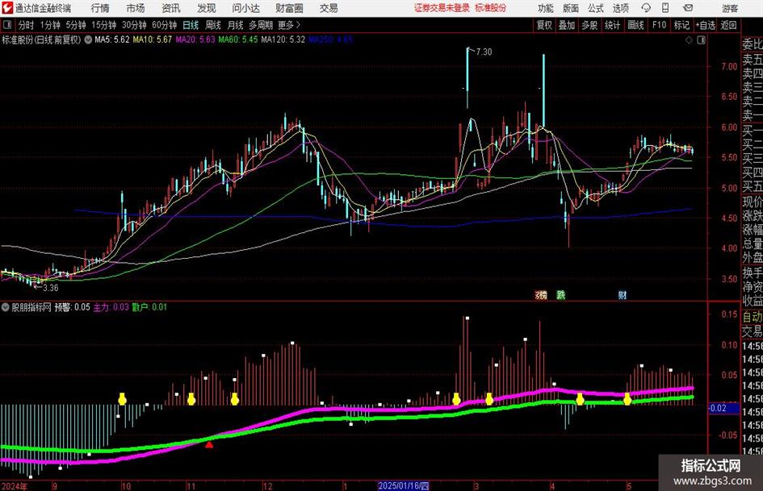Open the 公式 menu

[x=595, y=8]
